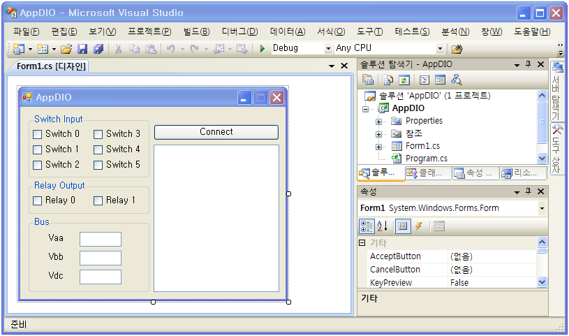
Task: Click the Show All Files icon
Action: (388, 80)
